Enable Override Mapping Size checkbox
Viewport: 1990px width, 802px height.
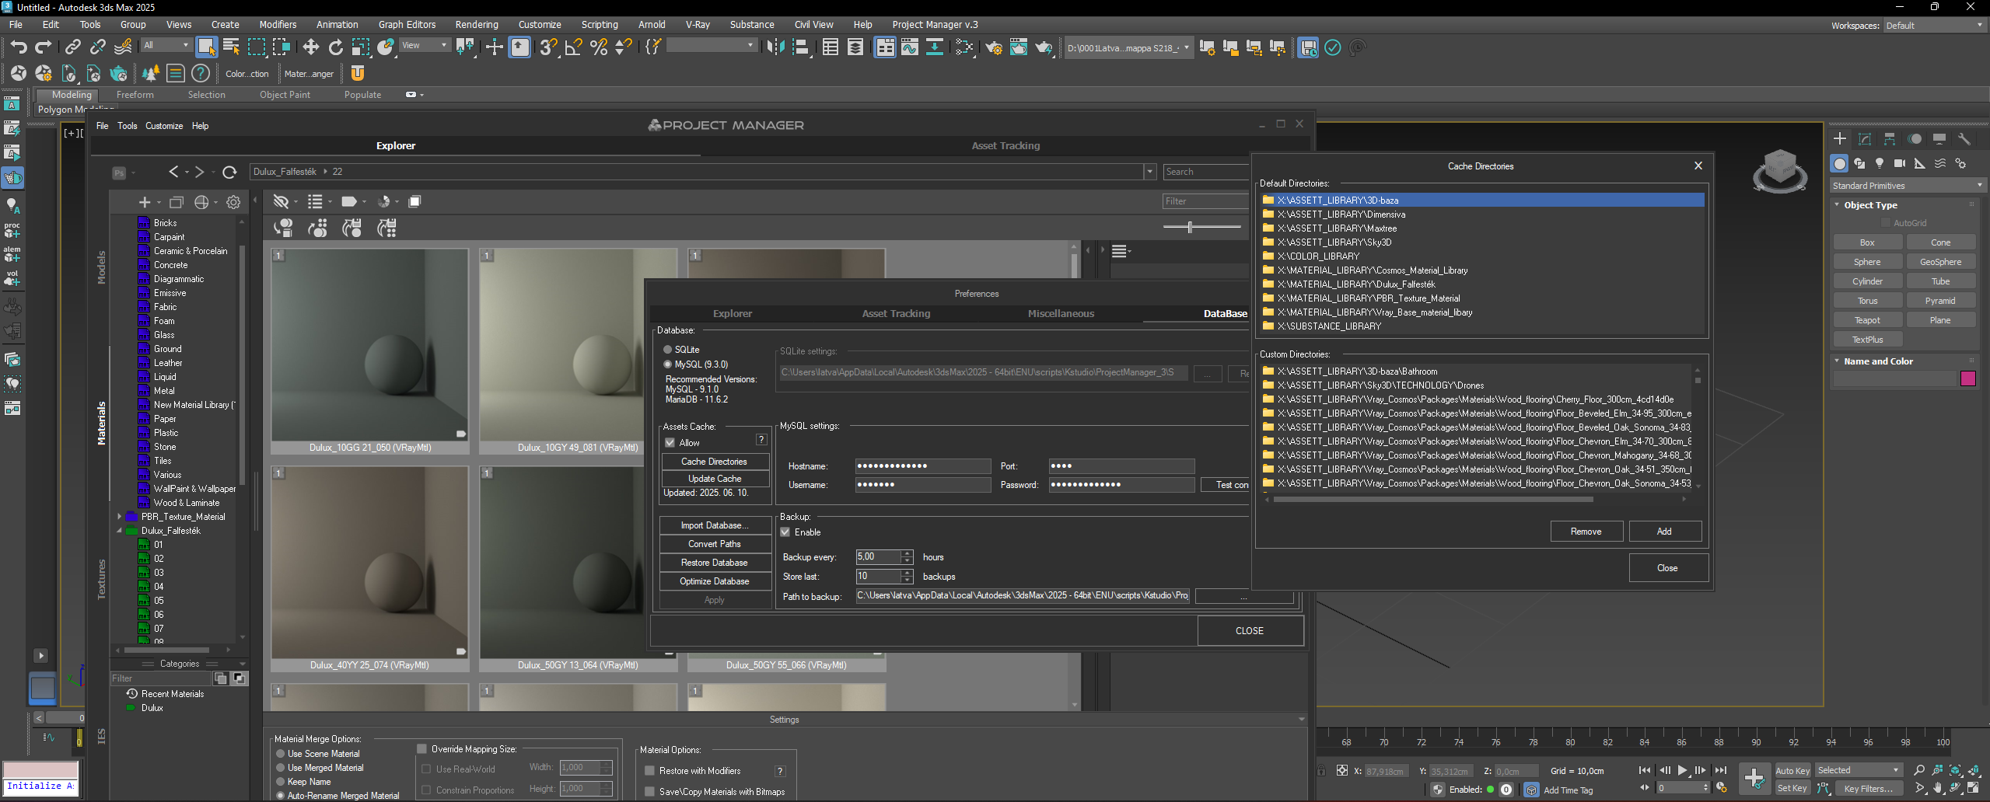point(422,749)
